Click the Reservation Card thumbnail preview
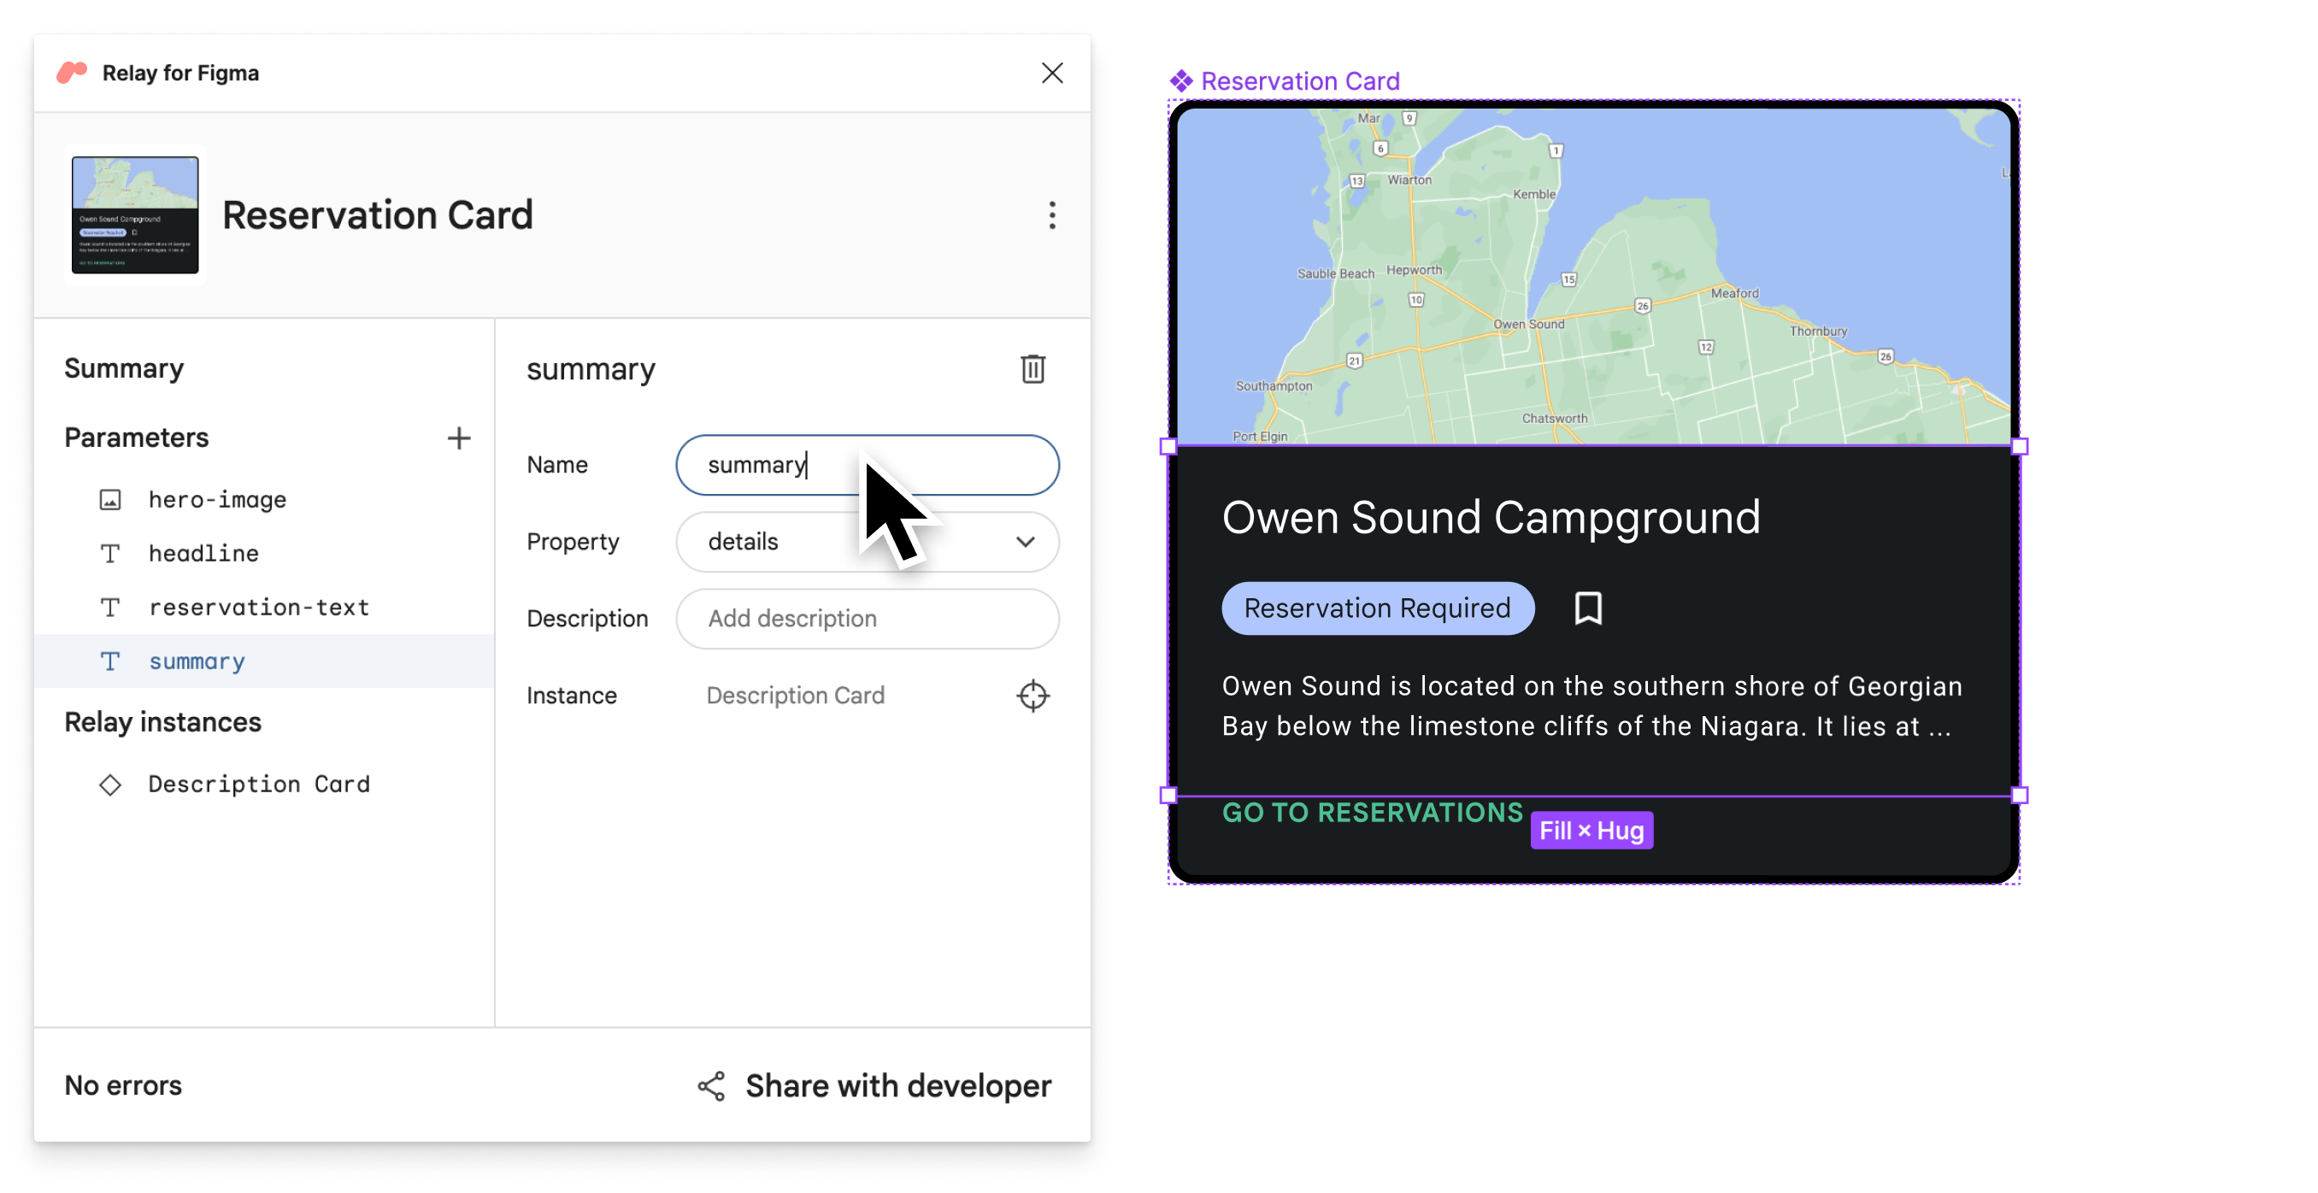The height and width of the screenshot is (1193, 2318). (x=132, y=215)
